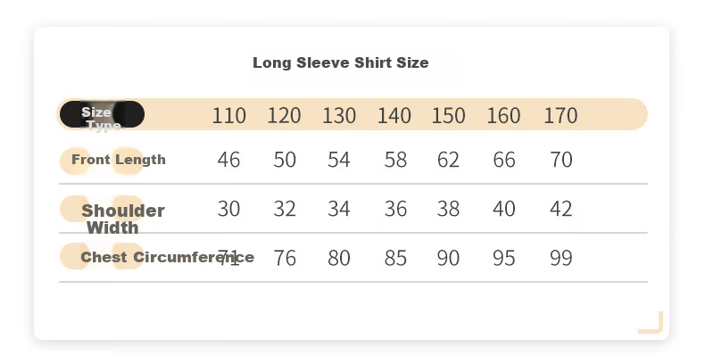Select the Shoulder Width row label
This screenshot has height=364, width=705.
123,219
